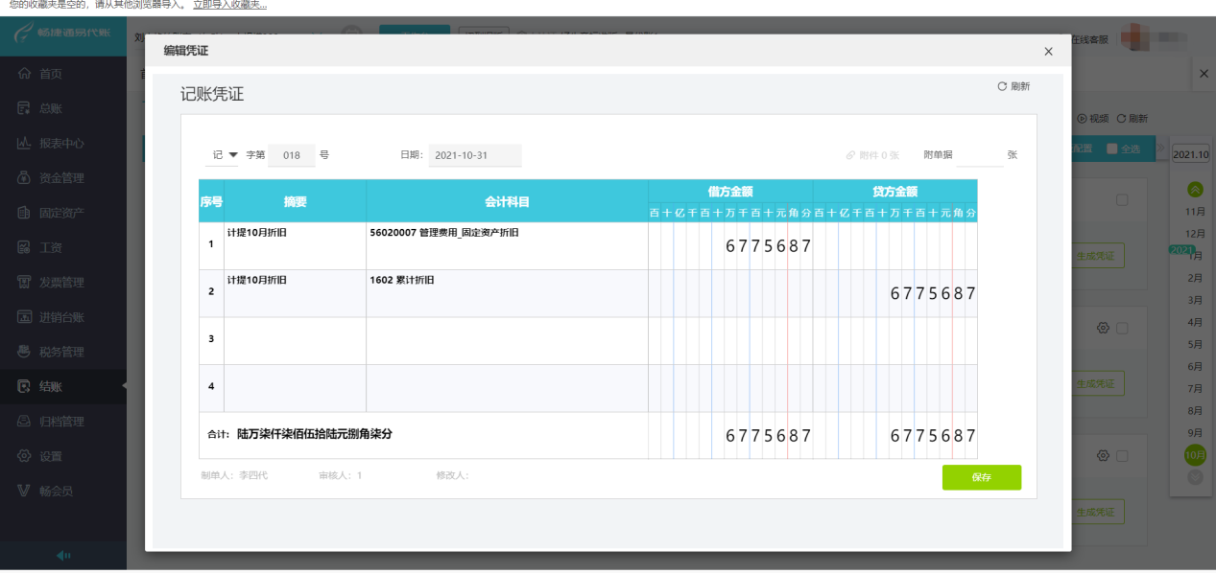Click row 1 debit amount 6775687
The height and width of the screenshot is (573, 1216).
click(x=769, y=246)
